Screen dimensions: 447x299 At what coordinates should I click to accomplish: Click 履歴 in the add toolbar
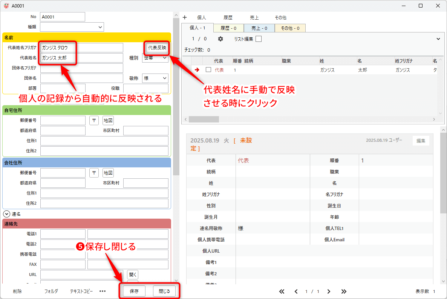(228, 18)
